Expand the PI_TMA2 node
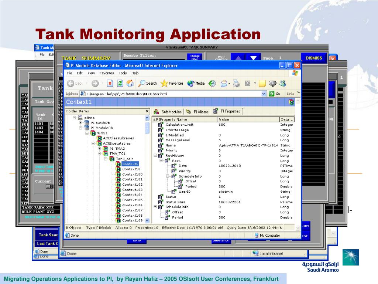The height and width of the screenshot is (284, 378). coord(99,149)
